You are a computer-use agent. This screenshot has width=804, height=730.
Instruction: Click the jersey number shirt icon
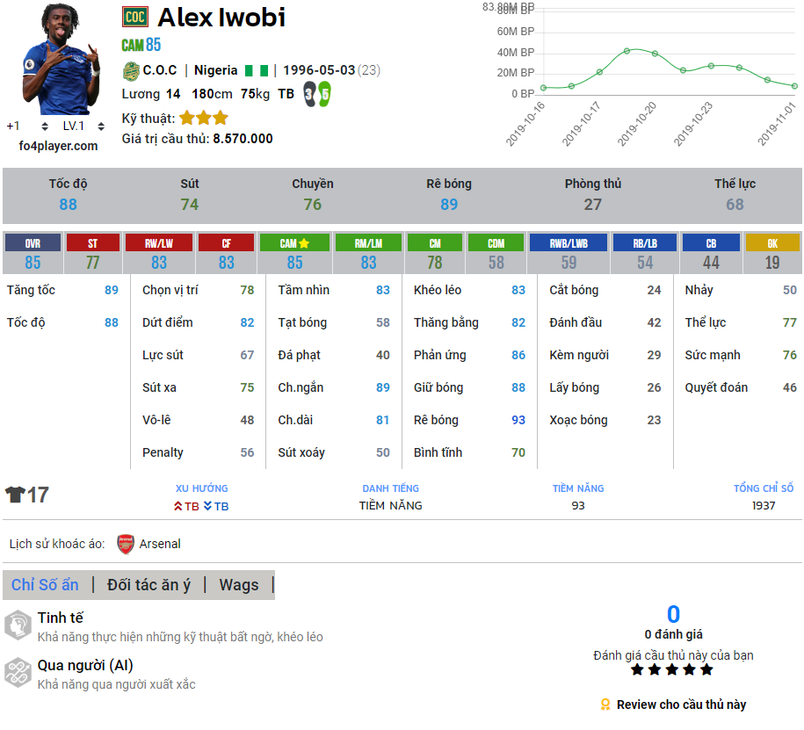point(15,495)
